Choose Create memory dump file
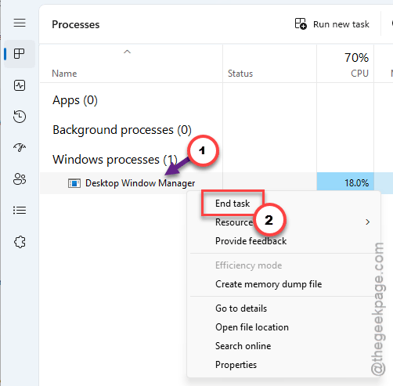The width and height of the screenshot is (393, 386). pos(269,284)
